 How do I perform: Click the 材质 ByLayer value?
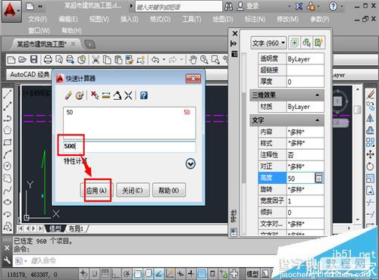[x=305, y=107]
